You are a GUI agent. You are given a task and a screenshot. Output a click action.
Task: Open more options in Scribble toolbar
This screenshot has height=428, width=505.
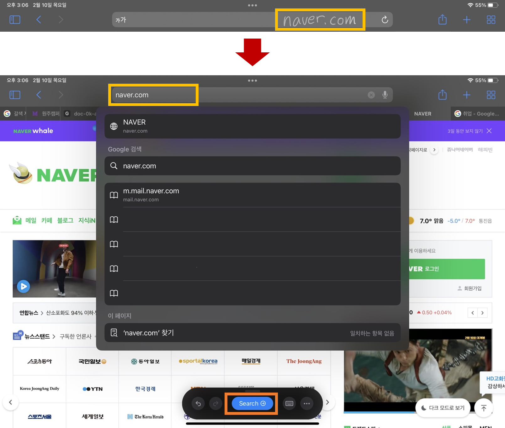[307, 404]
